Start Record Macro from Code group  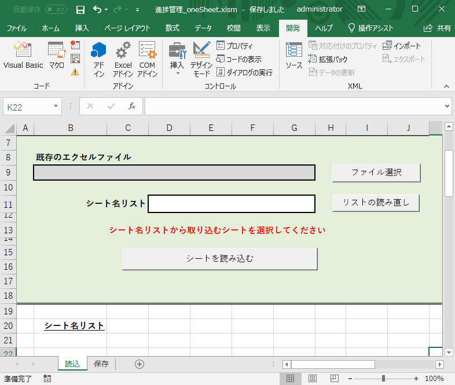pos(75,45)
